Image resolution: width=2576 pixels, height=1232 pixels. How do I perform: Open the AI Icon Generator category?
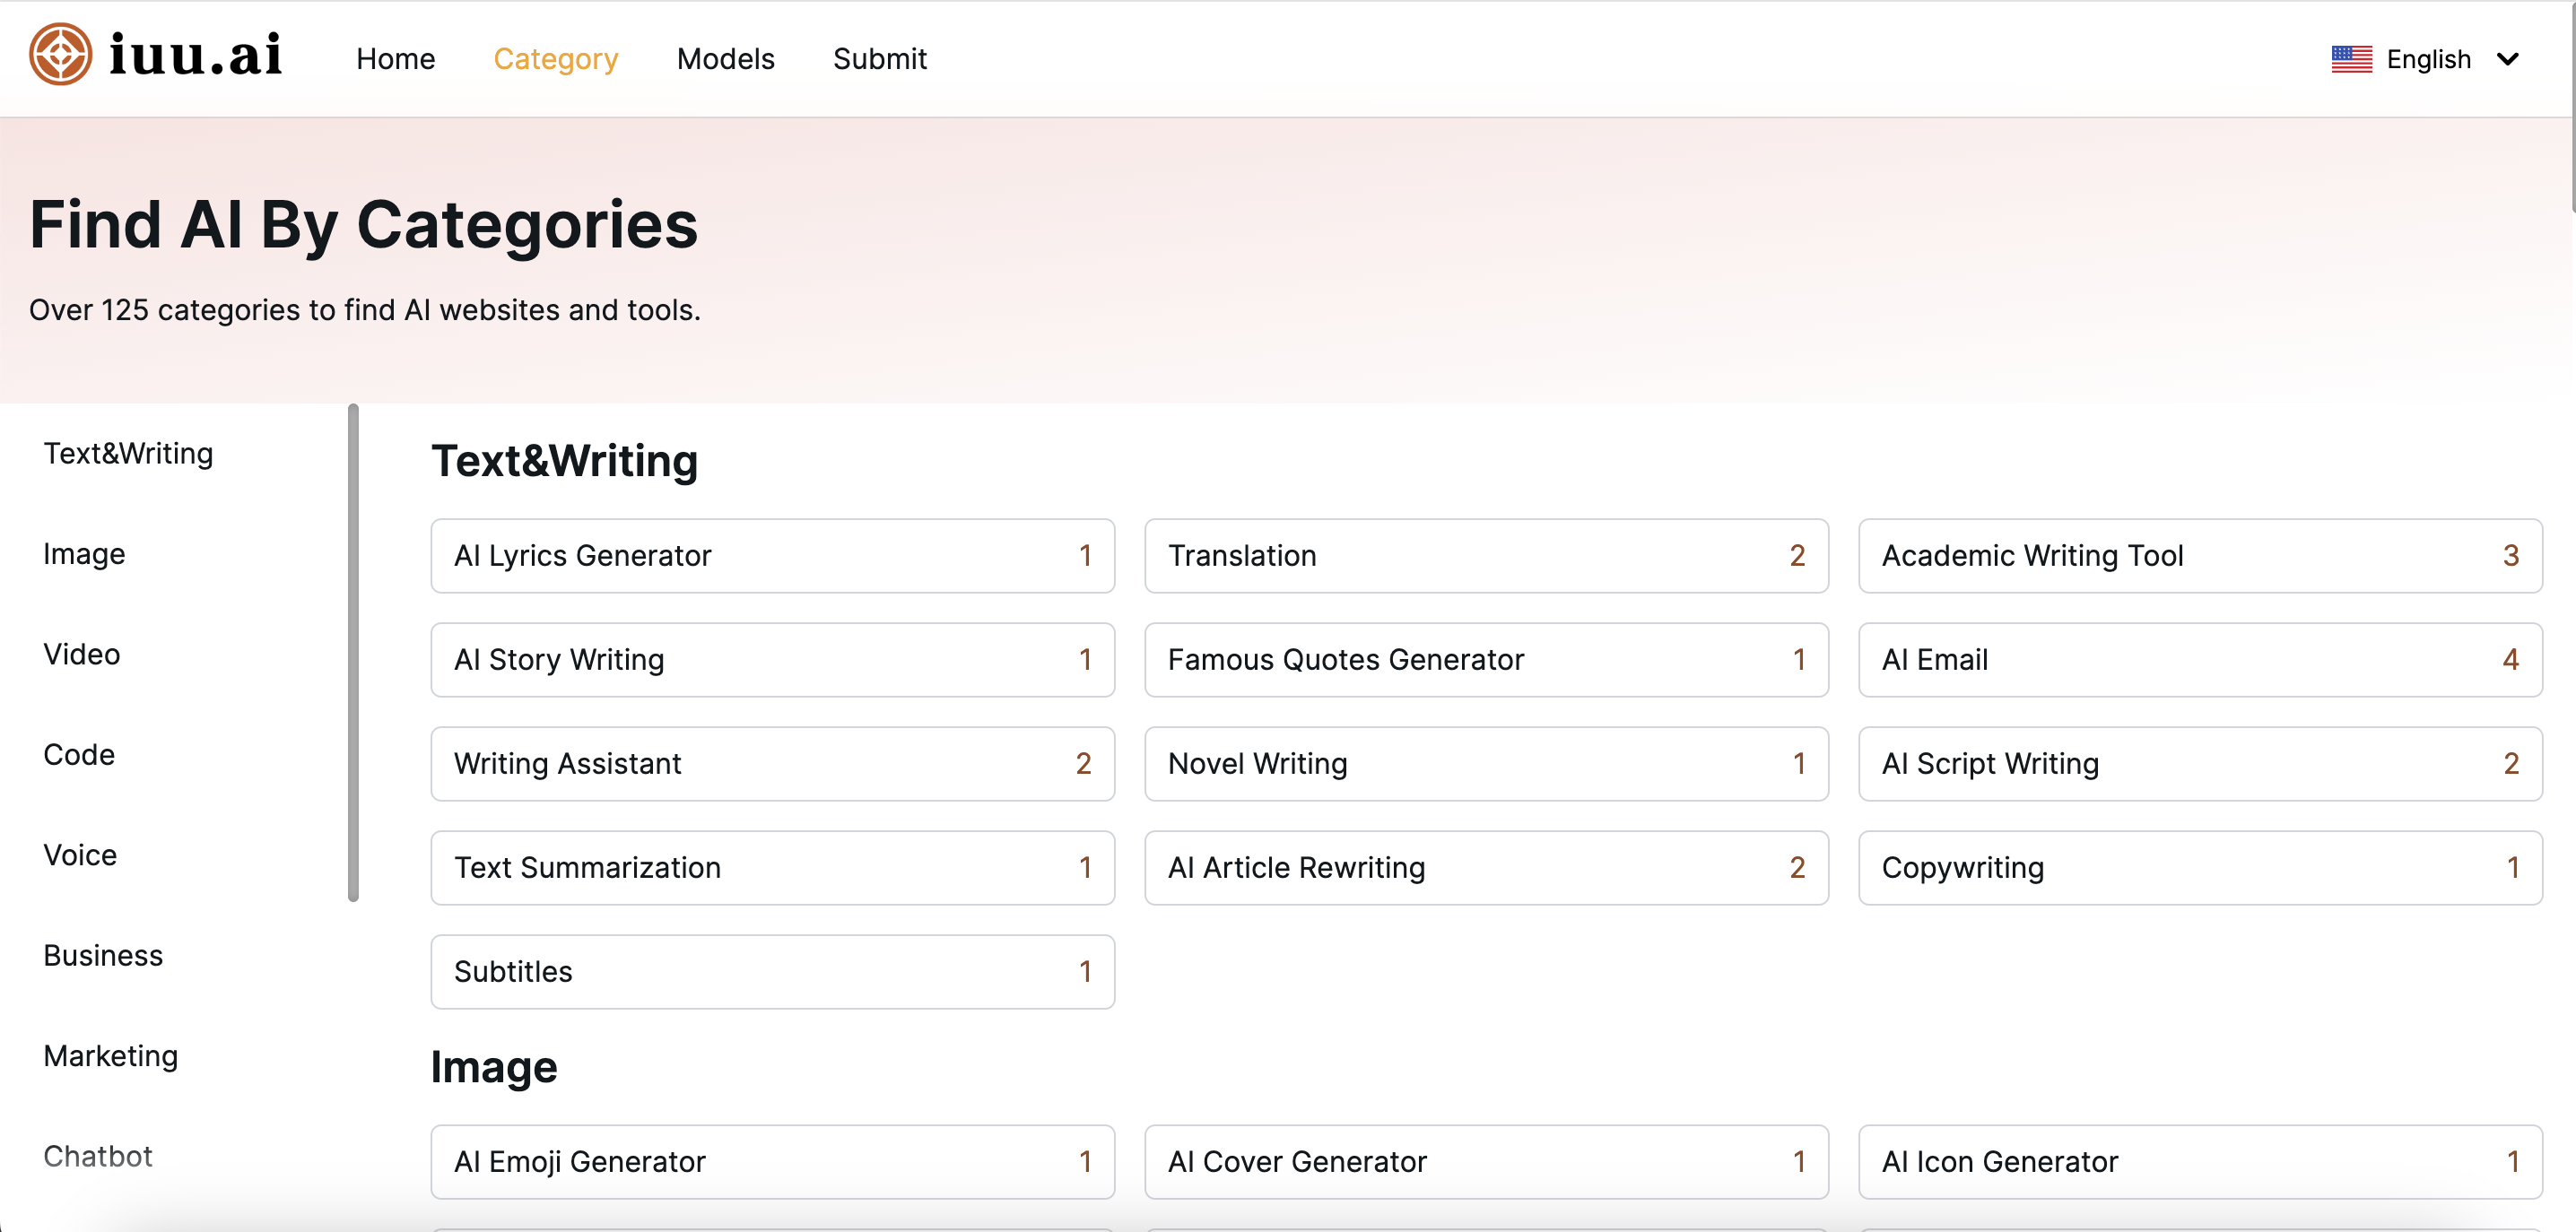pos(2199,1161)
